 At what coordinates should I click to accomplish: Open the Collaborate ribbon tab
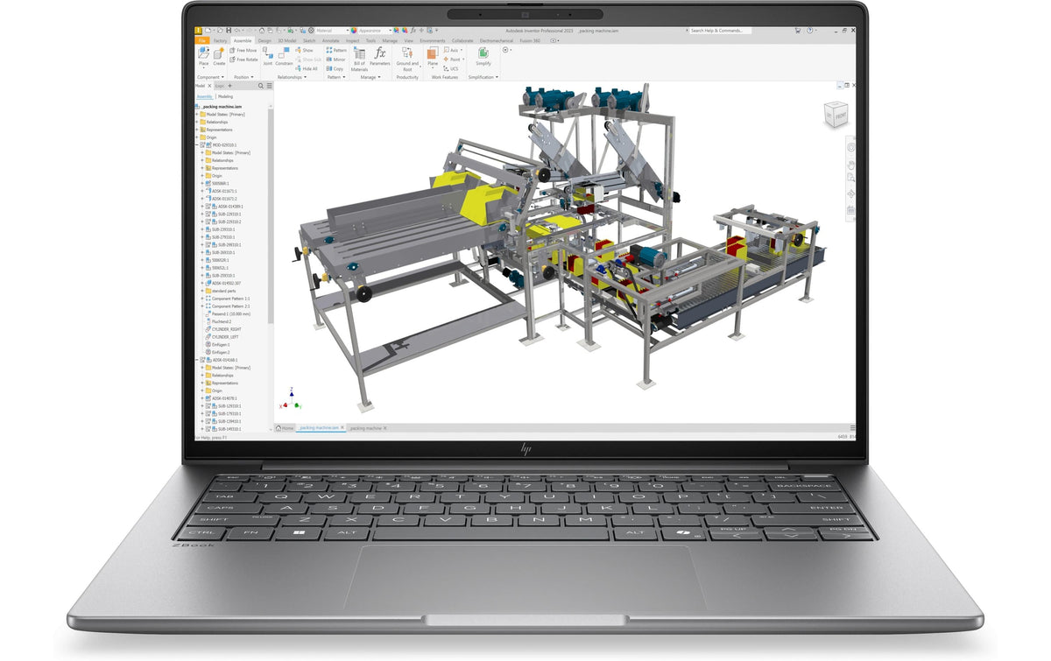click(462, 40)
